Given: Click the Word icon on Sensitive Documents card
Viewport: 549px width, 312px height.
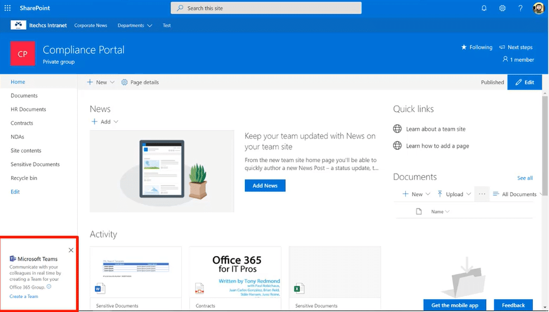Looking at the screenshot, I should point(100,289).
